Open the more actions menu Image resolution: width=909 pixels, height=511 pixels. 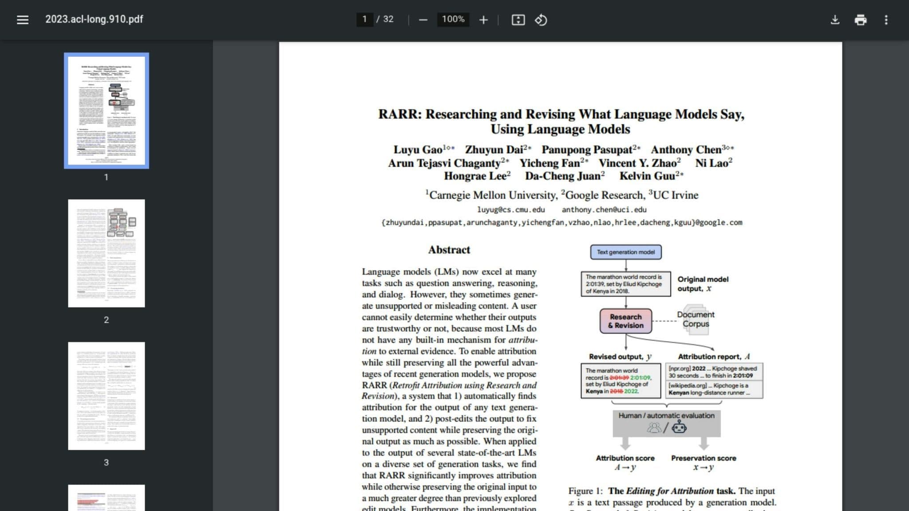pyautogui.click(x=886, y=20)
